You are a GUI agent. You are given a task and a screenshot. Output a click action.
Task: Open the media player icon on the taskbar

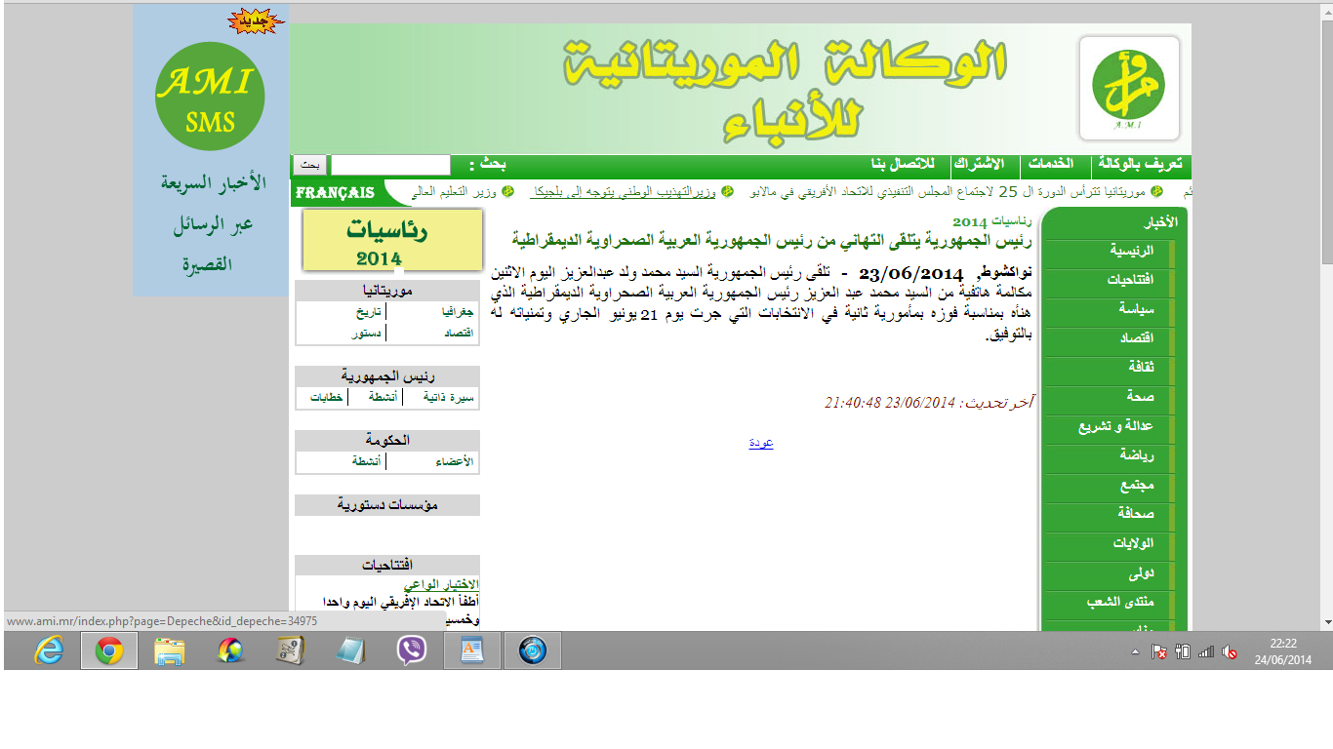532,650
